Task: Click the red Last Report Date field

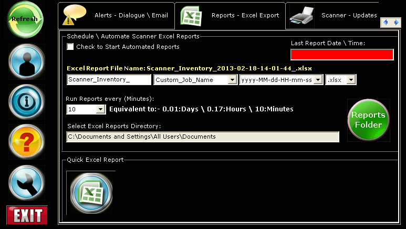Action: pyautogui.click(x=341, y=55)
